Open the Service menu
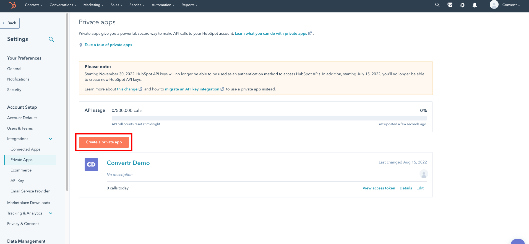The width and height of the screenshot is (529, 244). pos(137,5)
